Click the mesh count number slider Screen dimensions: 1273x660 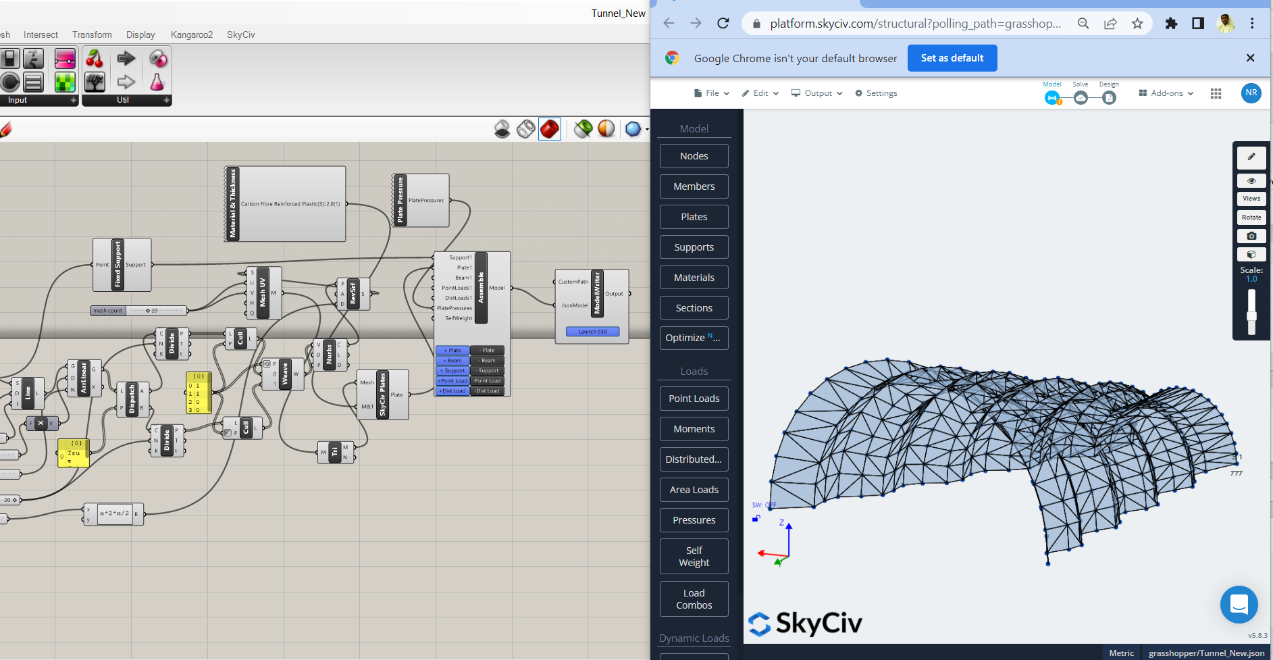pyautogui.click(x=138, y=311)
